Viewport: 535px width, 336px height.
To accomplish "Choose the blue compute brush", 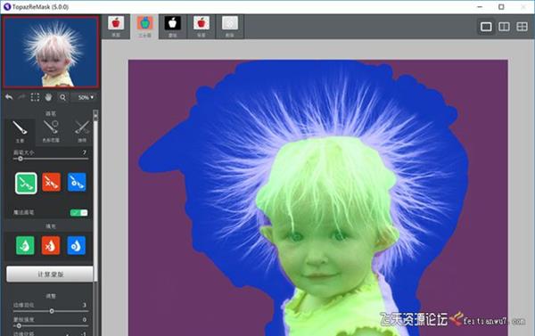I will pos(77,182).
